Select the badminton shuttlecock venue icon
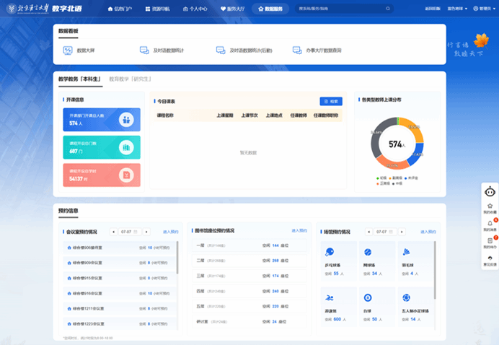This screenshot has width=499, height=345. click(x=406, y=252)
